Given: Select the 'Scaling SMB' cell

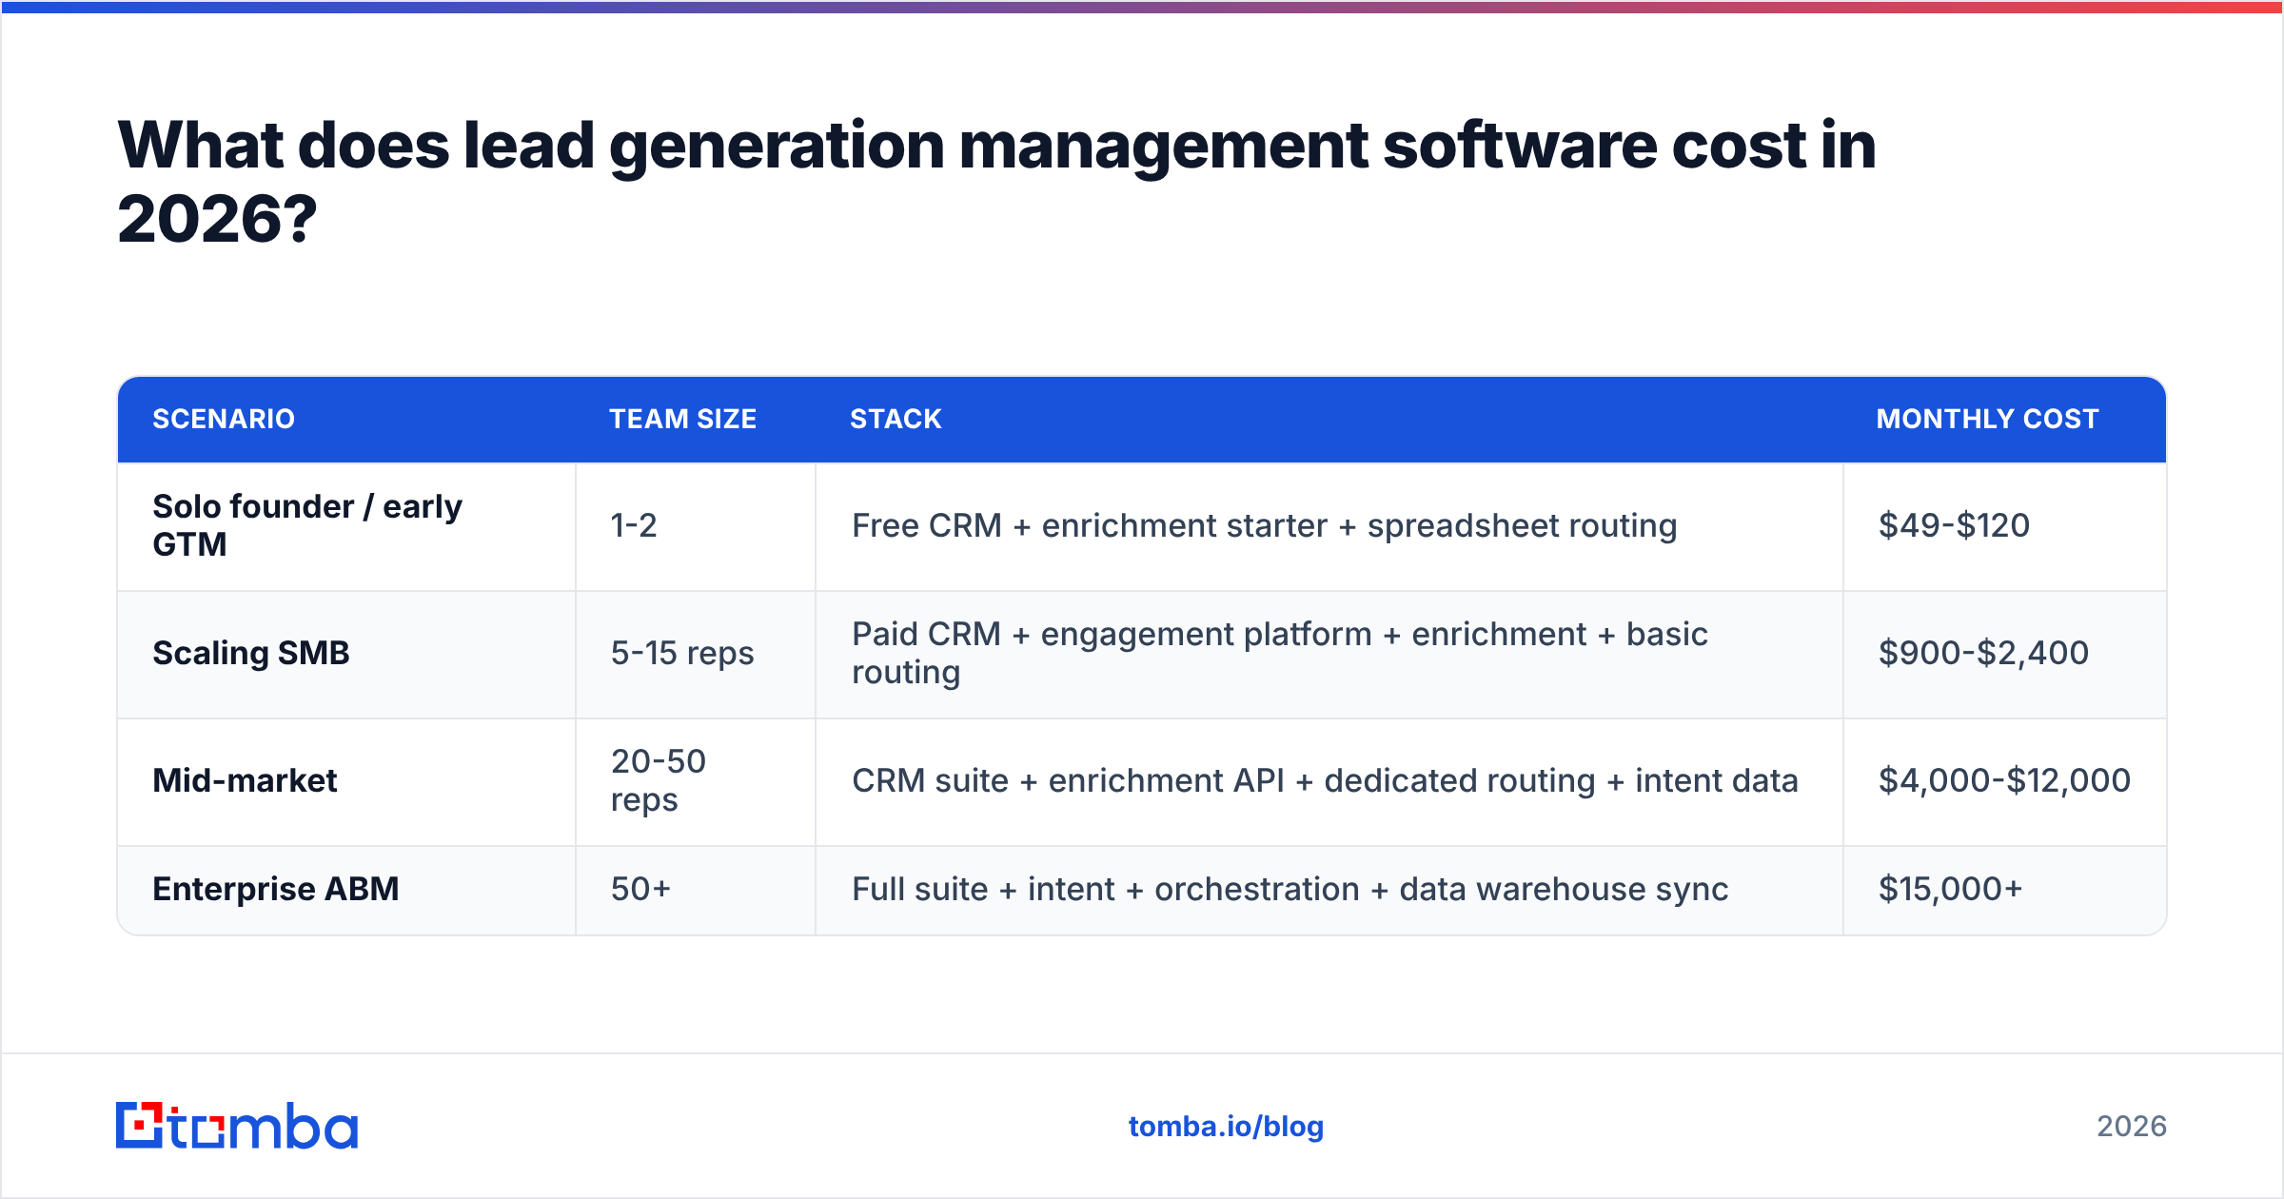Looking at the screenshot, I should click(346, 654).
